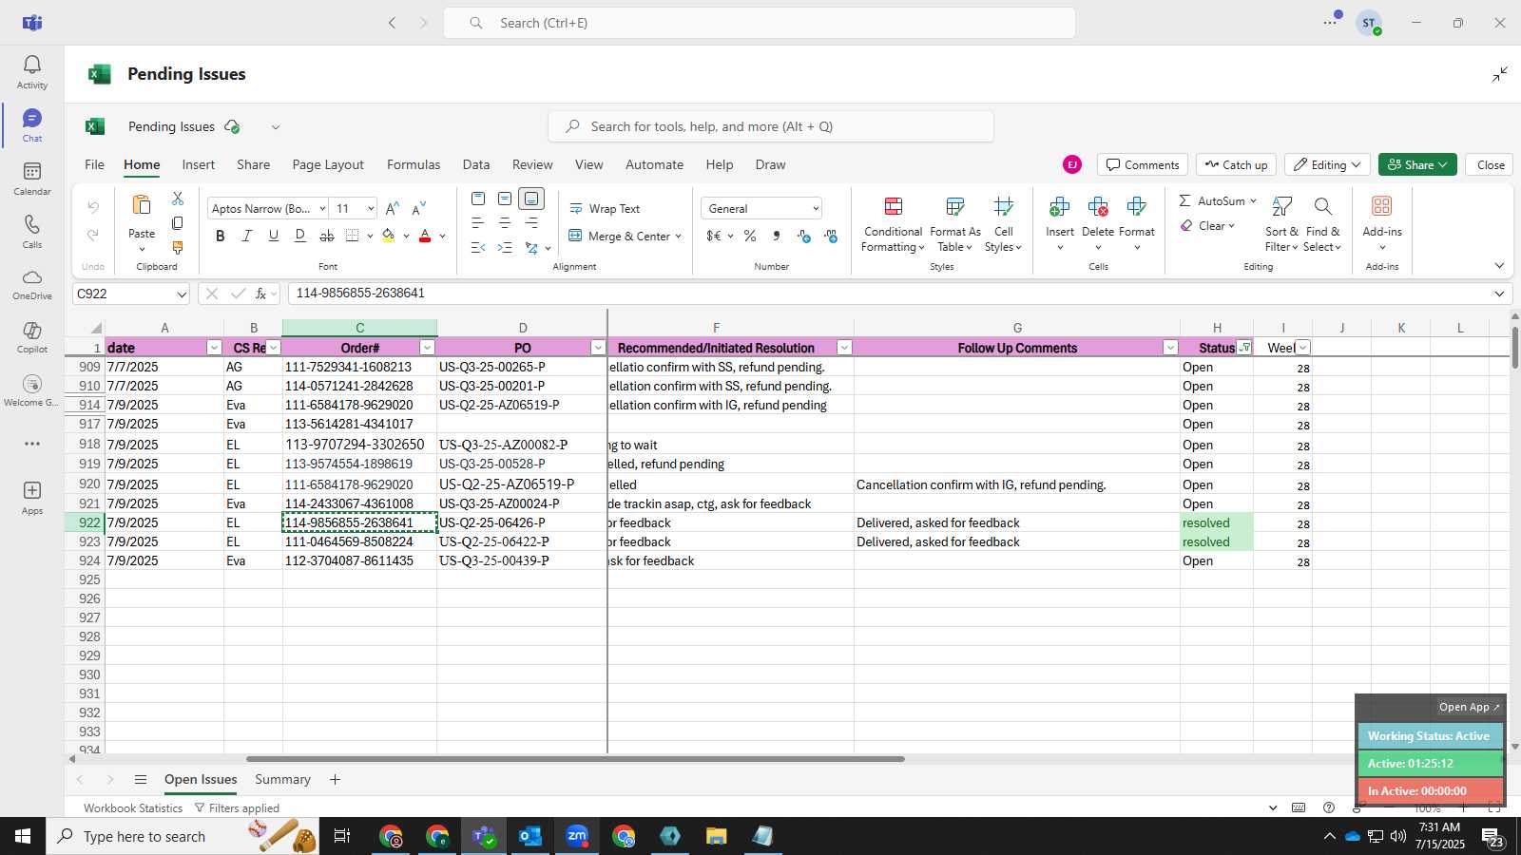
Task: Open Calls in Teams sidebar
Action: 31,232
